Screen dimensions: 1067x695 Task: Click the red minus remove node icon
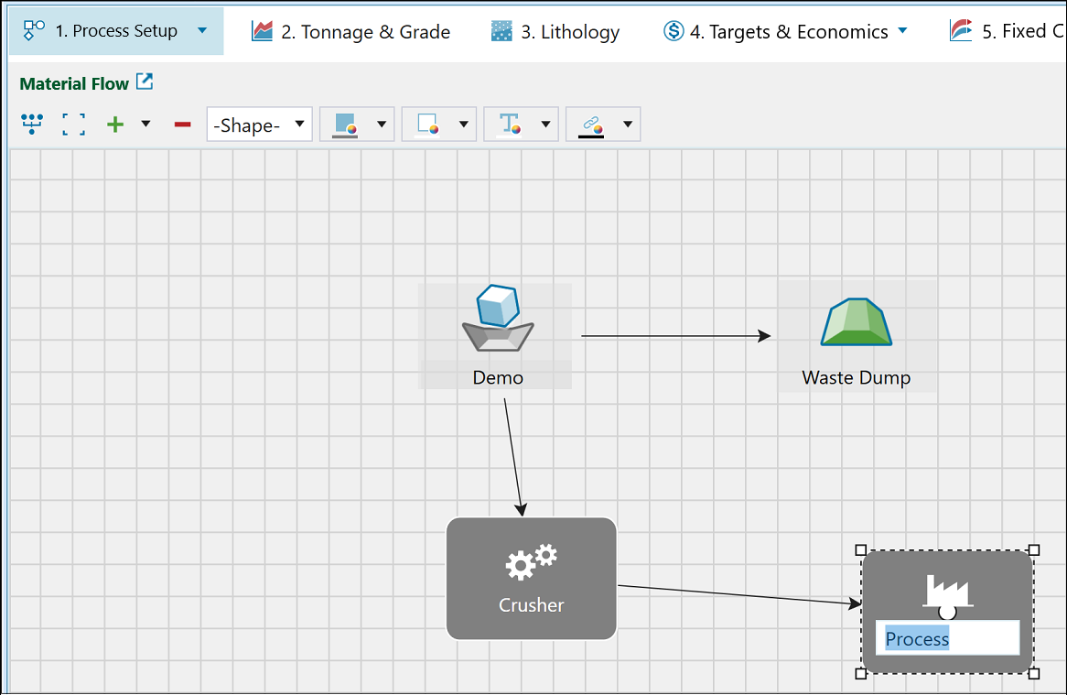tap(182, 125)
